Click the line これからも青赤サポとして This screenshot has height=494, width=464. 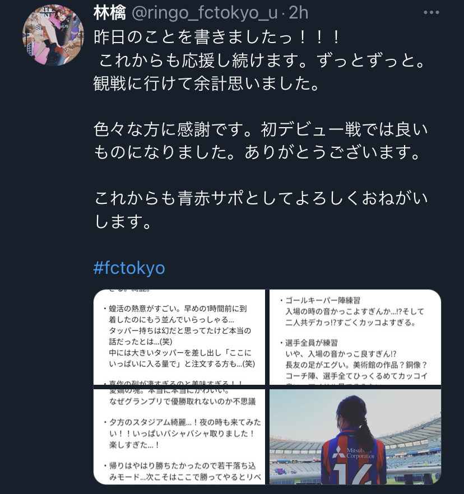tap(261, 198)
